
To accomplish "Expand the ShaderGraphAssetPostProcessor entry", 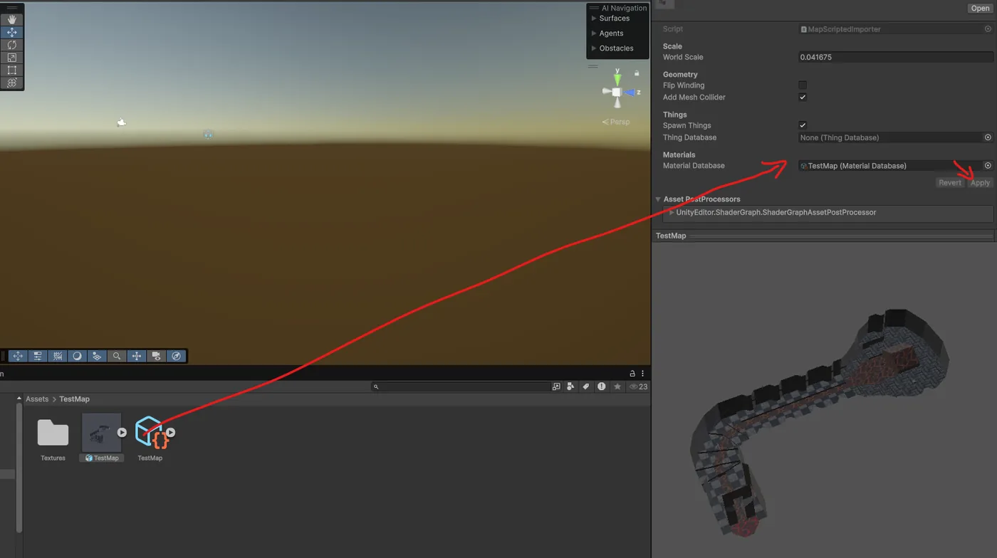I will click(672, 212).
